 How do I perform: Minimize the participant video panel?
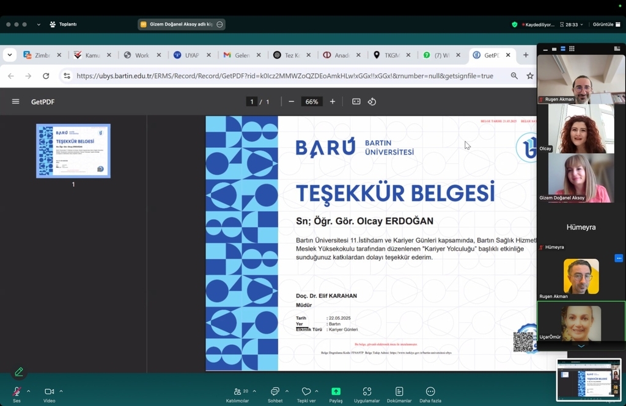[545, 49]
